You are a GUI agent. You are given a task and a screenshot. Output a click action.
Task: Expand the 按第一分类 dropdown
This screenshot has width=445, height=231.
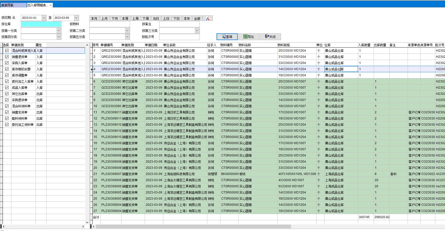[59, 31]
